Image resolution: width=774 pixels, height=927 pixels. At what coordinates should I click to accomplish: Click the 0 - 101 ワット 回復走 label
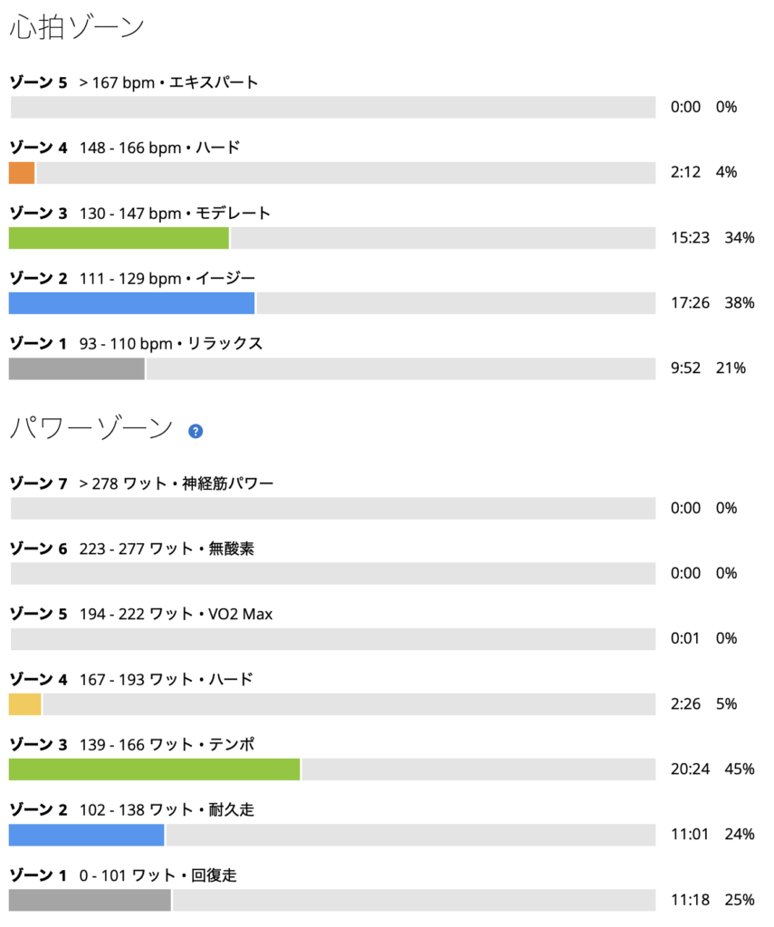[158, 875]
